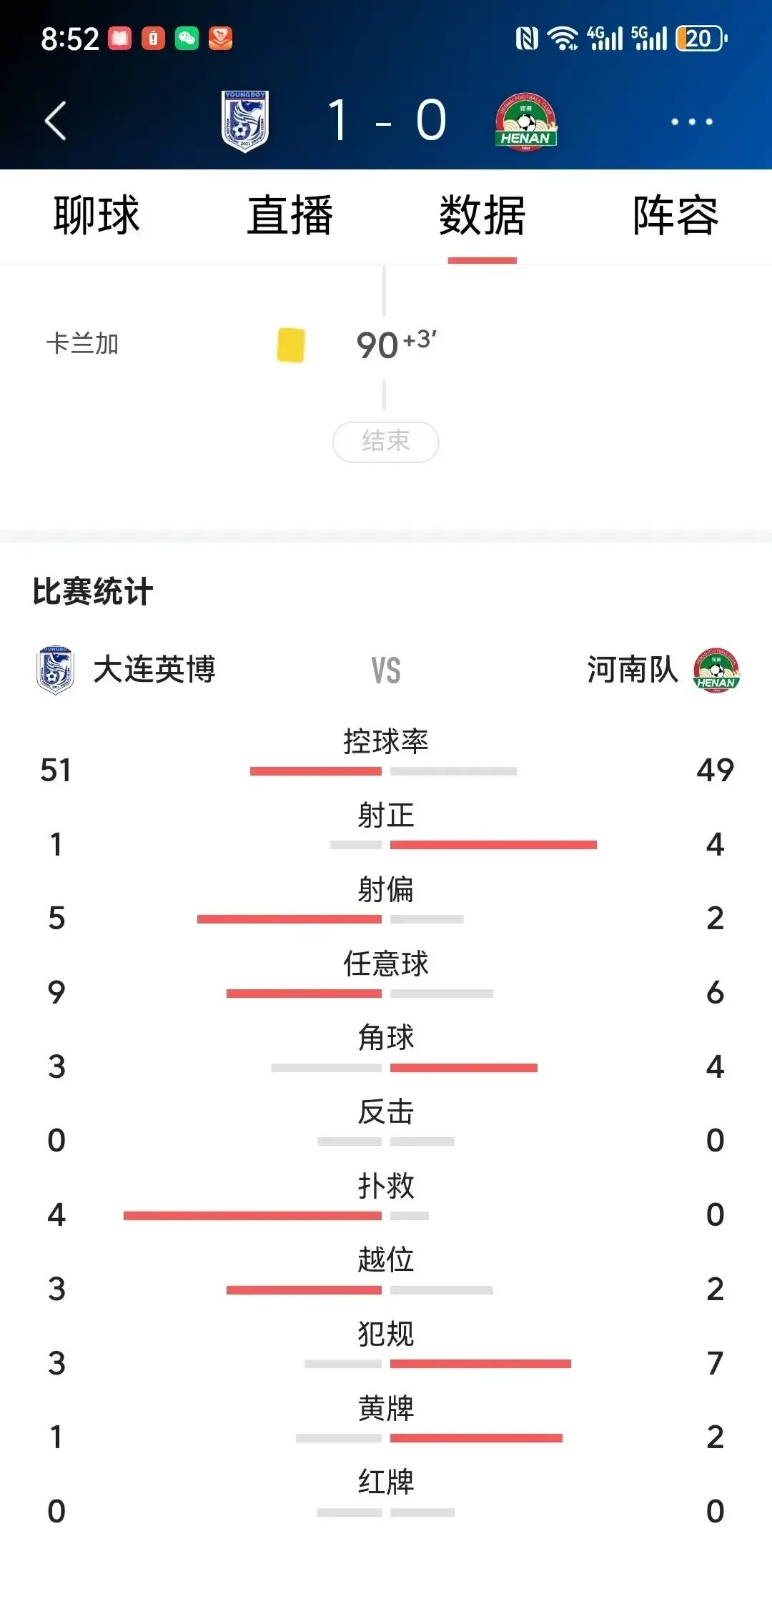772x1619 pixels.
Task: Tap the back arrow icon
Action: point(56,121)
